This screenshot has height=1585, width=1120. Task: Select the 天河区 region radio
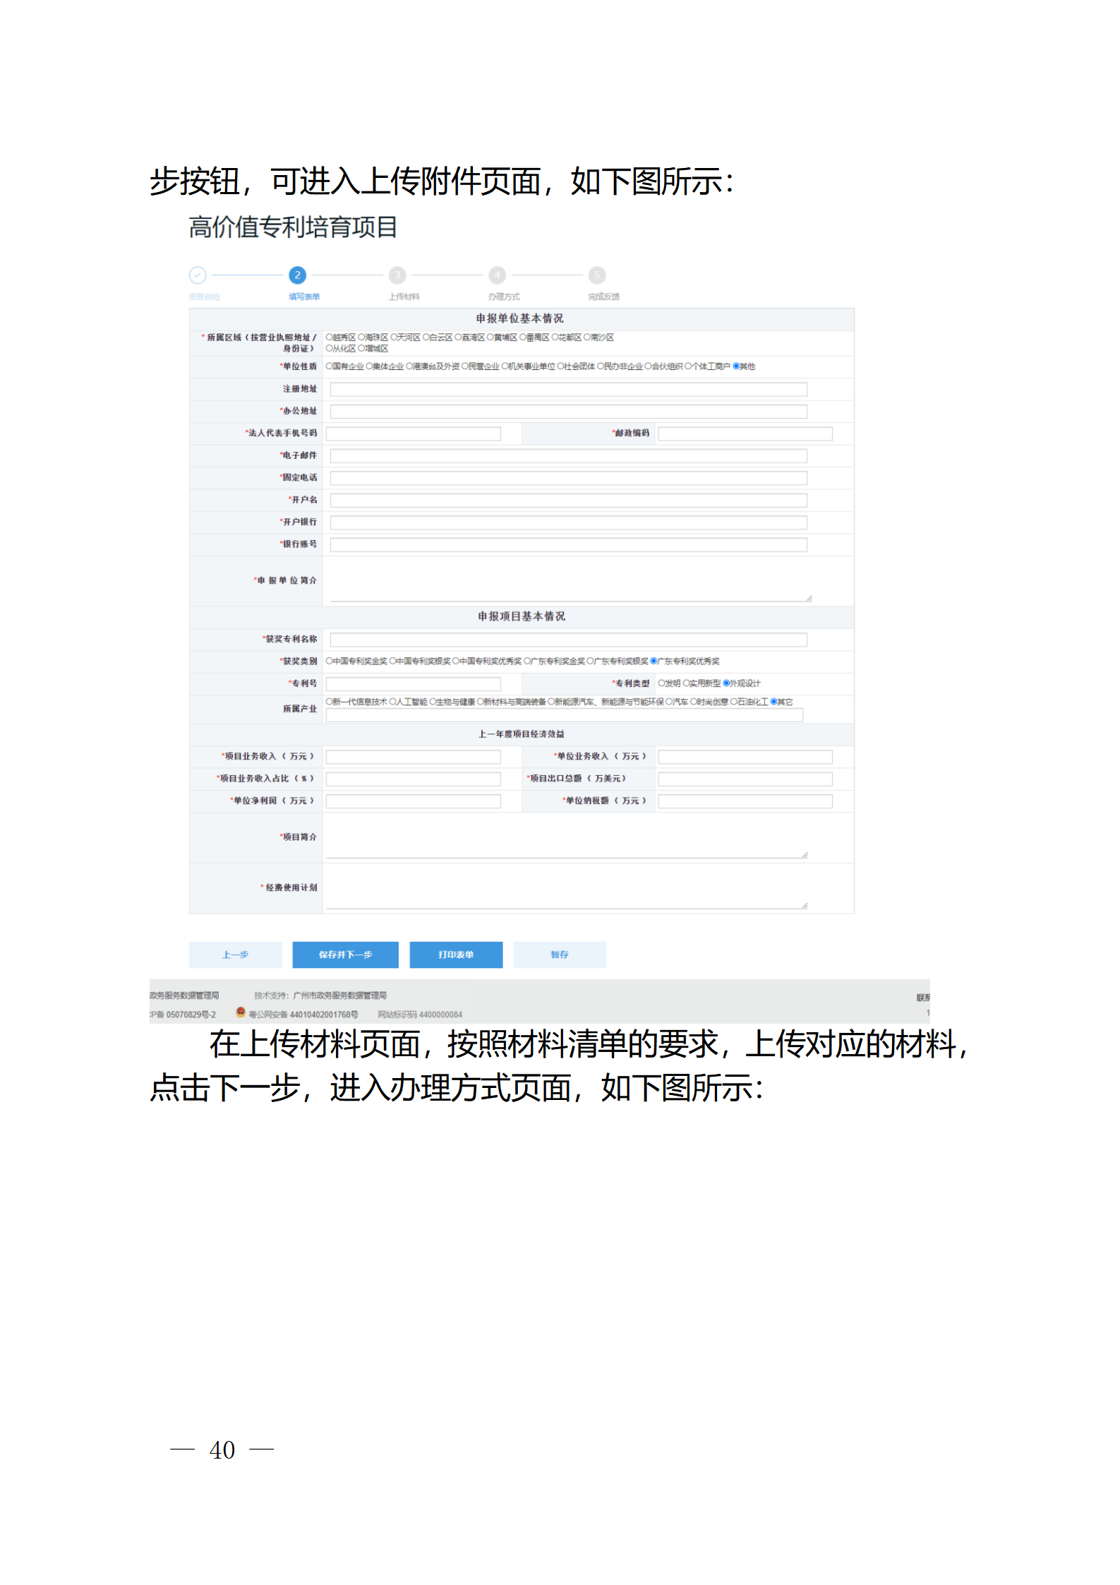pyautogui.click(x=394, y=337)
